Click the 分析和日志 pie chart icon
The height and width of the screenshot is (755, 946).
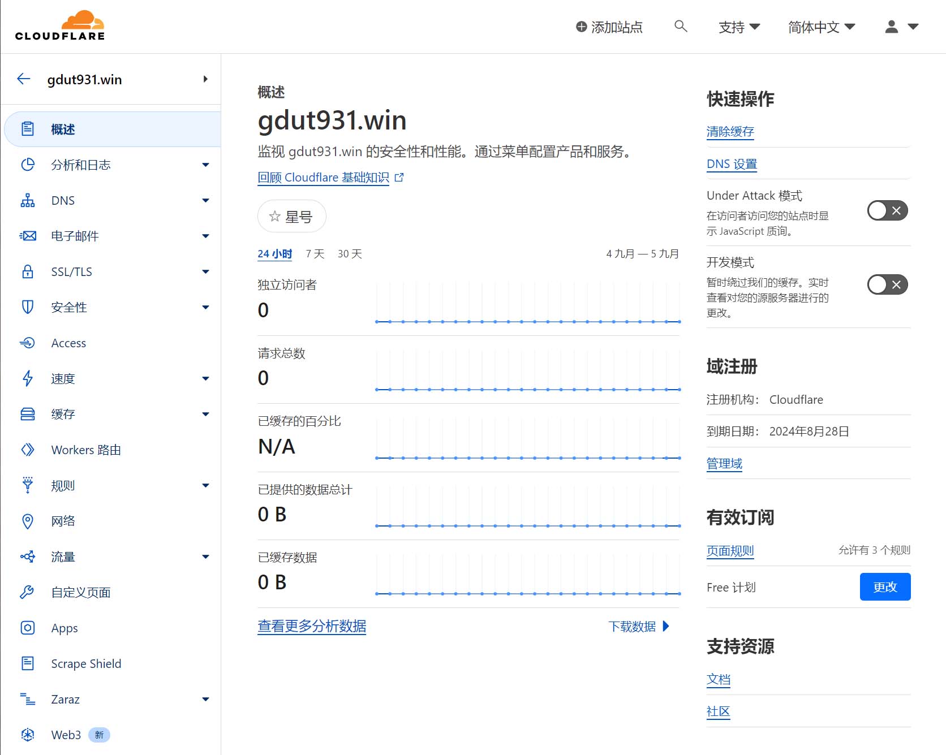point(28,165)
